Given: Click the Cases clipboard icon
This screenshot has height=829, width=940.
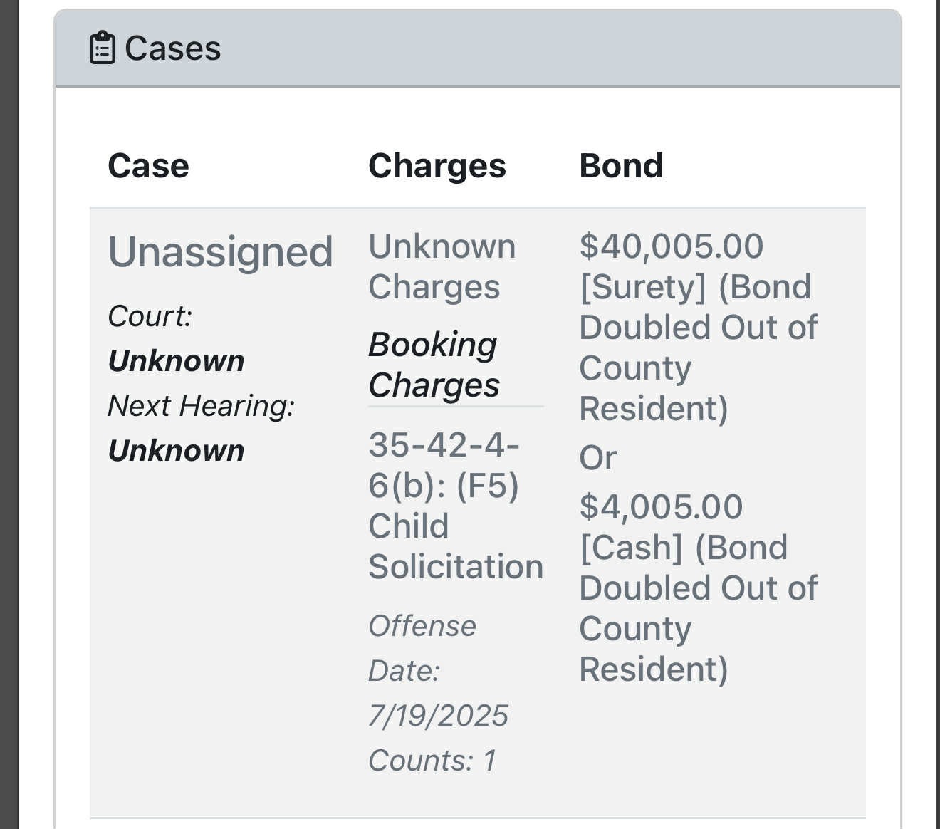Looking at the screenshot, I should tap(102, 48).
